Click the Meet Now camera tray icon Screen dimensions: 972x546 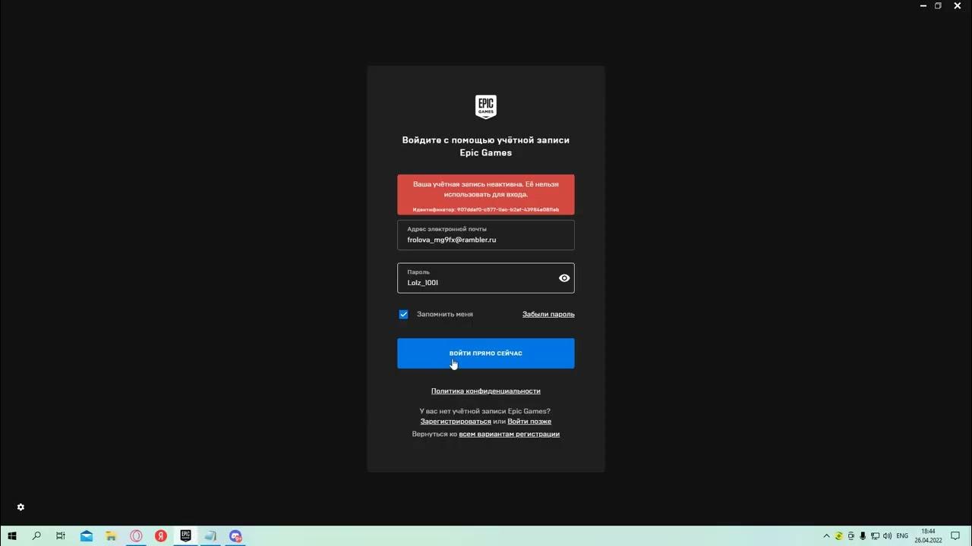click(x=851, y=536)
